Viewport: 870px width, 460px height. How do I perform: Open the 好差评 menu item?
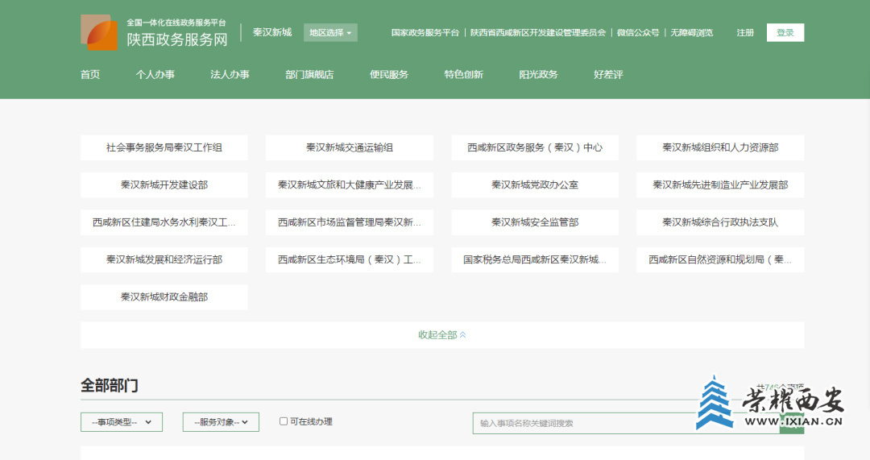(609, 75)
